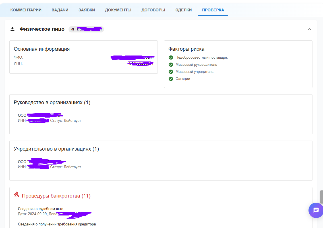Click green check icon for Массовый учредитель
This screenshot has height=228, width=323.
[171, 72]
